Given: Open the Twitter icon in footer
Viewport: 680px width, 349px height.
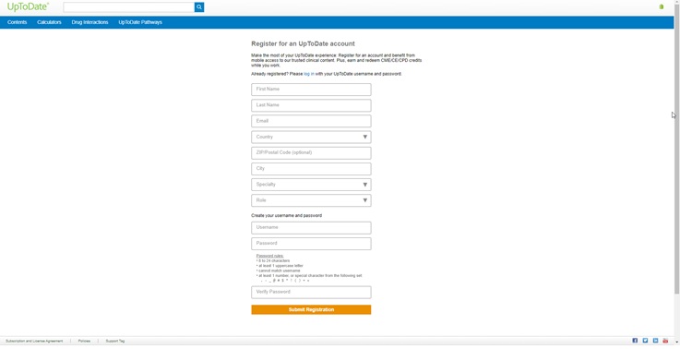Looking at the screenshot, I should (x=645, y=341).
